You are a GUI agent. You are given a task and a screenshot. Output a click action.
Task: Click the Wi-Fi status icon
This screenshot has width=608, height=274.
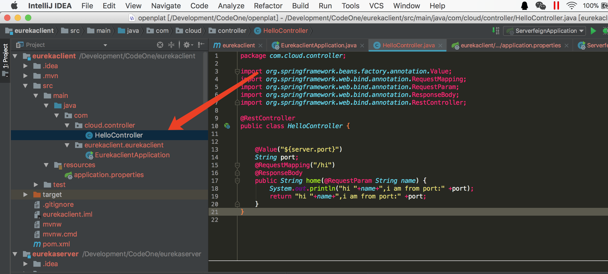pyautogui.click(x=571, y=6)
